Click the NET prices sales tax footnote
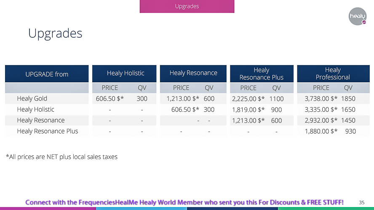Screen dimensions: 374x210 click(x=61, y=157)
